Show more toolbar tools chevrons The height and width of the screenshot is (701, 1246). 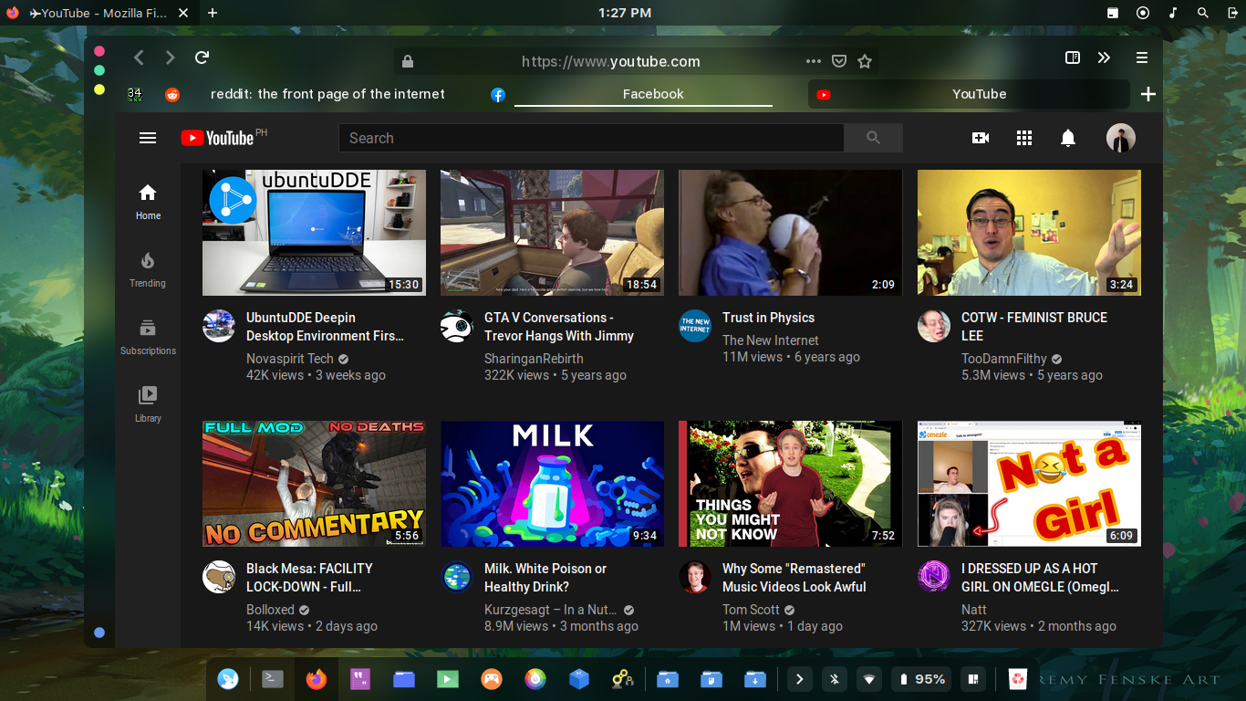pos(1104,58)
